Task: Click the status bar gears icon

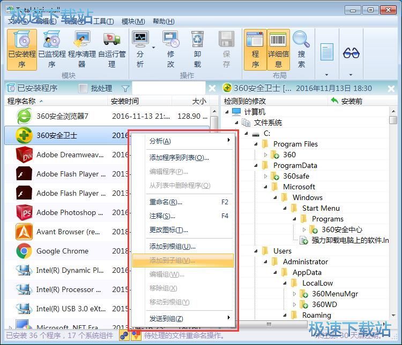Action: [x=124, y=335]
